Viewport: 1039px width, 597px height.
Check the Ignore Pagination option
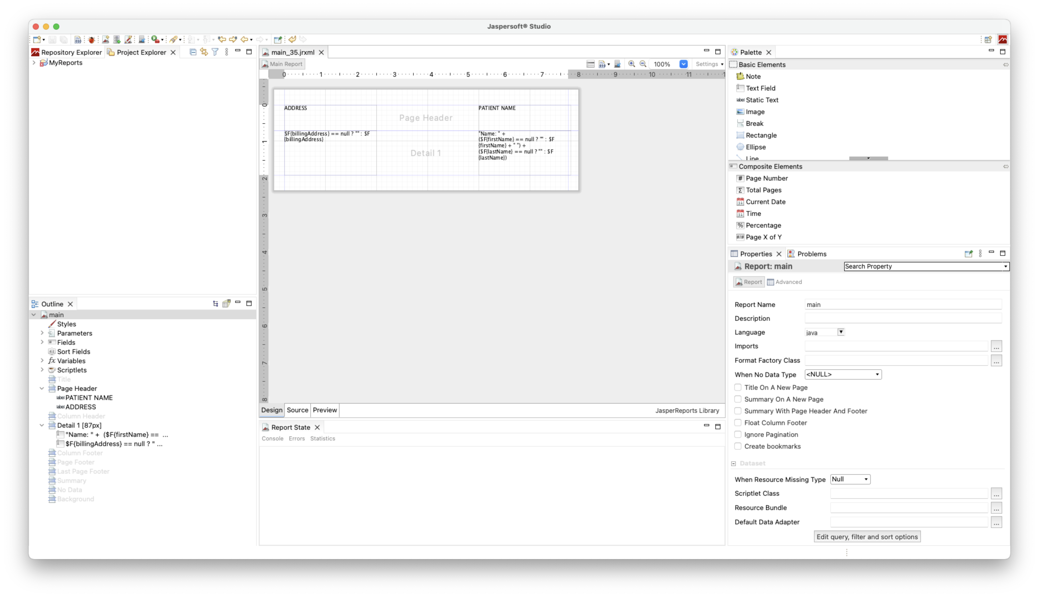[x=738, y=435]
